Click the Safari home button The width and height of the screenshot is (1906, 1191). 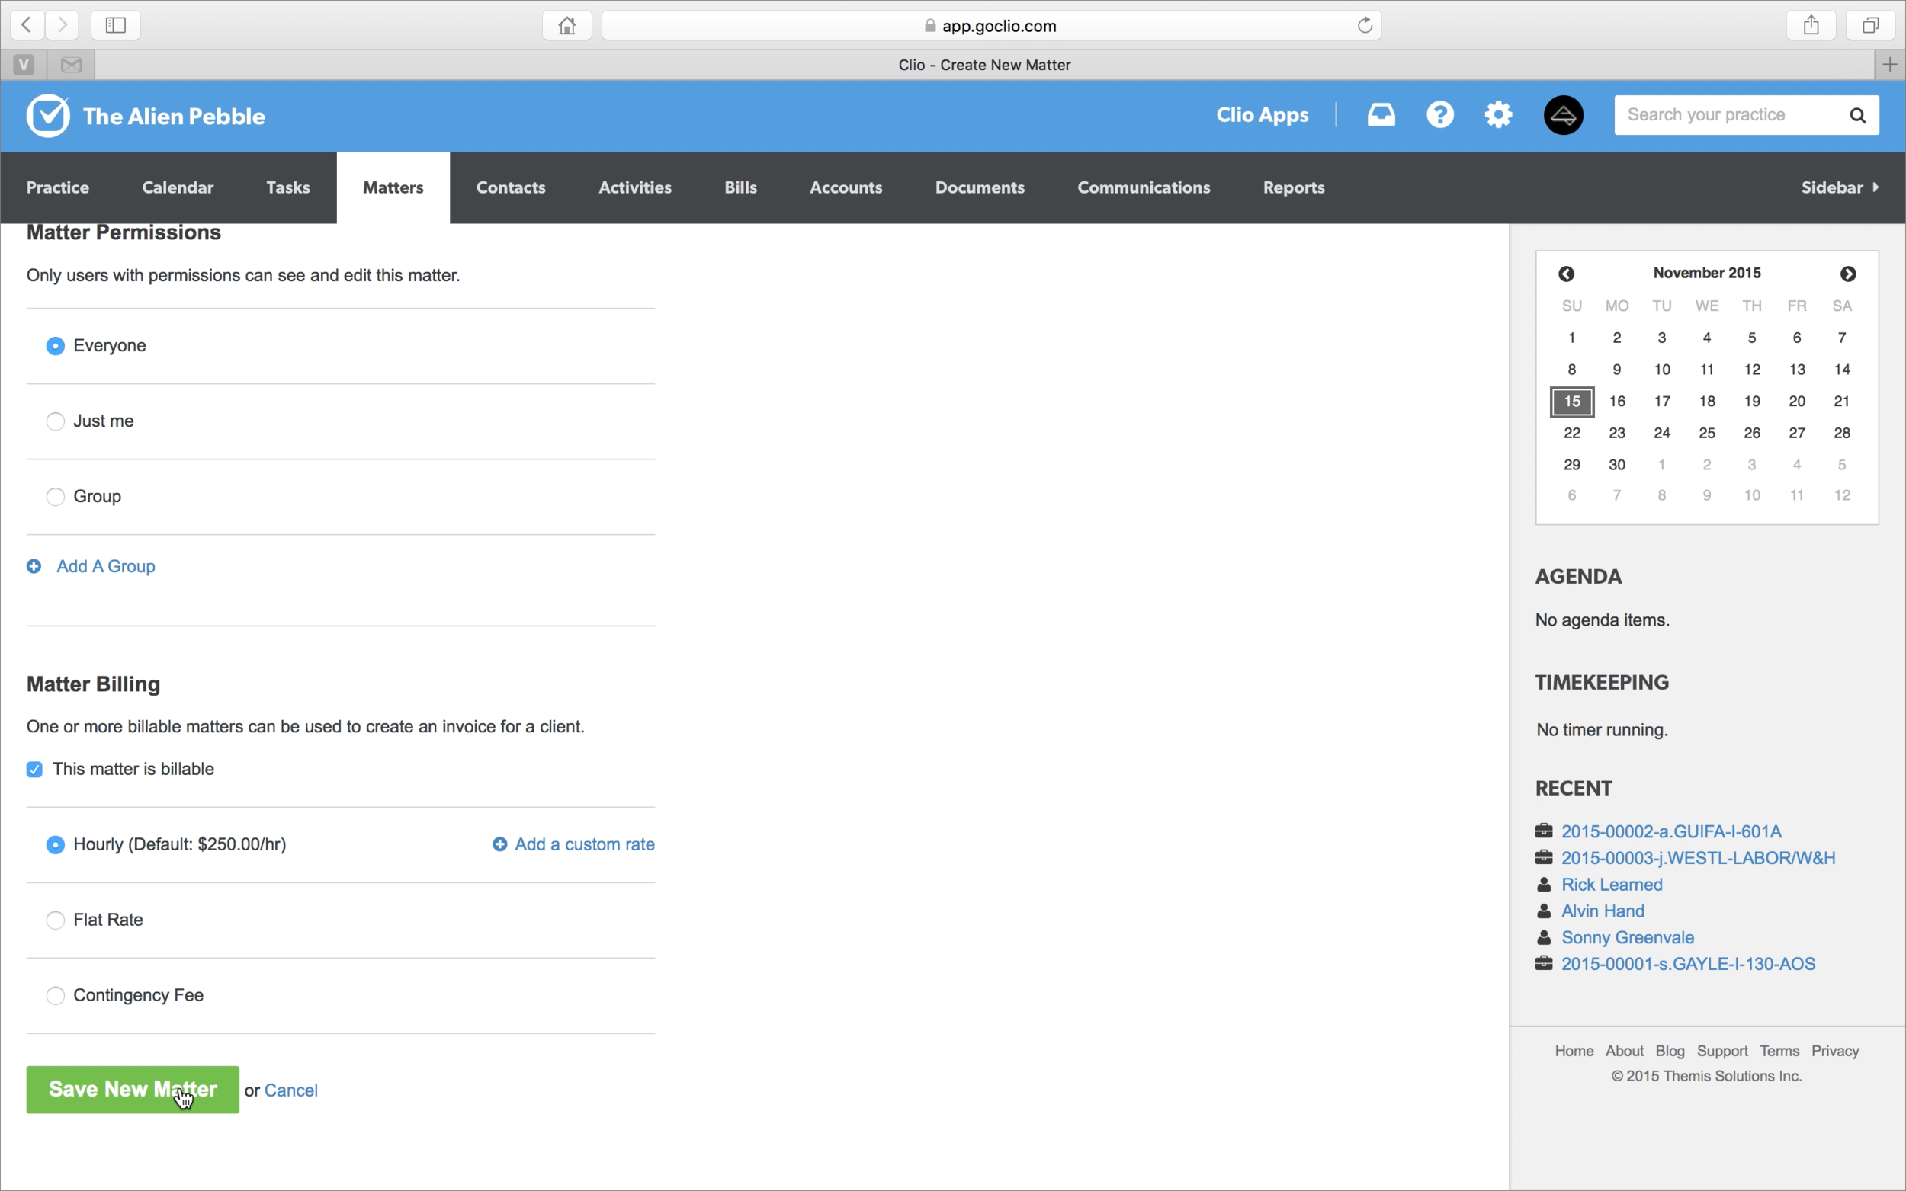tap(566, 25)
